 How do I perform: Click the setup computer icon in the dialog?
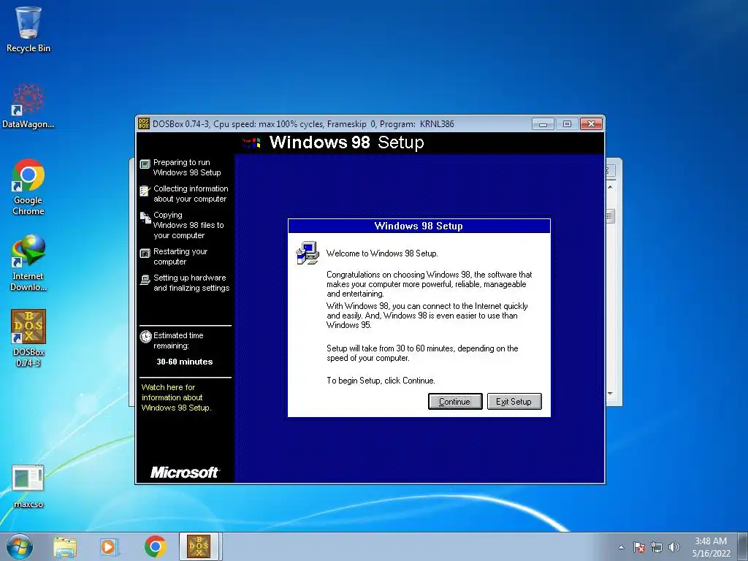coord(308,253)
